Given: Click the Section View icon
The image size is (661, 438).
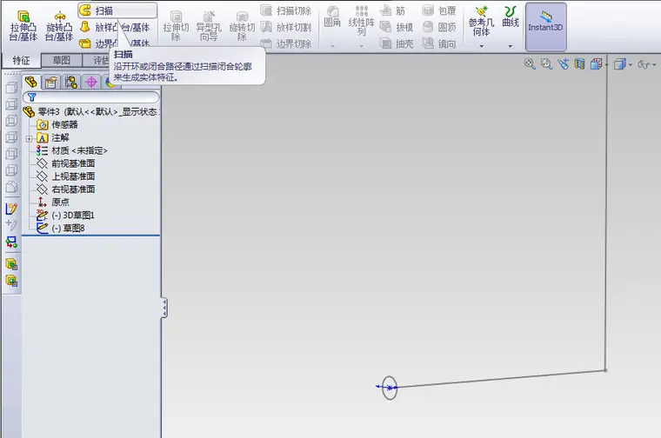Looking at the screenshot, I should [x=579, y=64].
